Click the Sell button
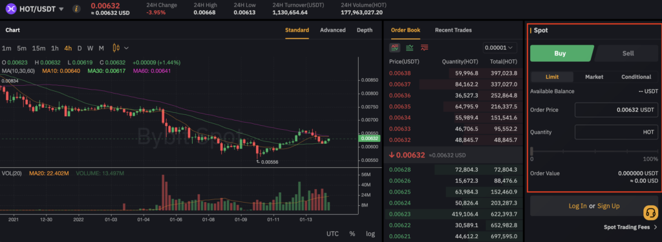Viewport: 662px width, 242px height. point(627,54)
